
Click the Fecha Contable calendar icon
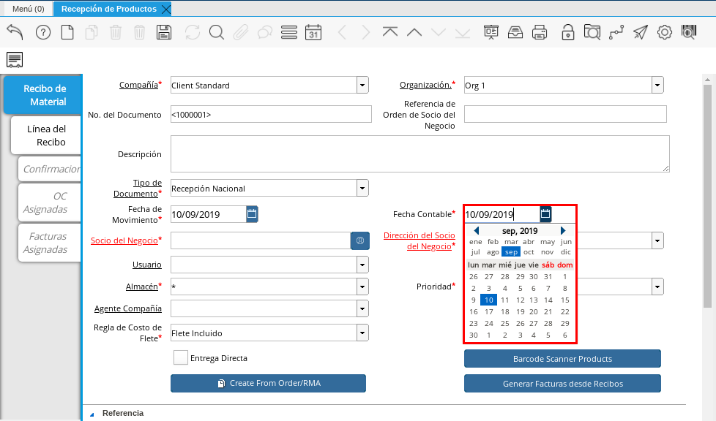(545, 213)
